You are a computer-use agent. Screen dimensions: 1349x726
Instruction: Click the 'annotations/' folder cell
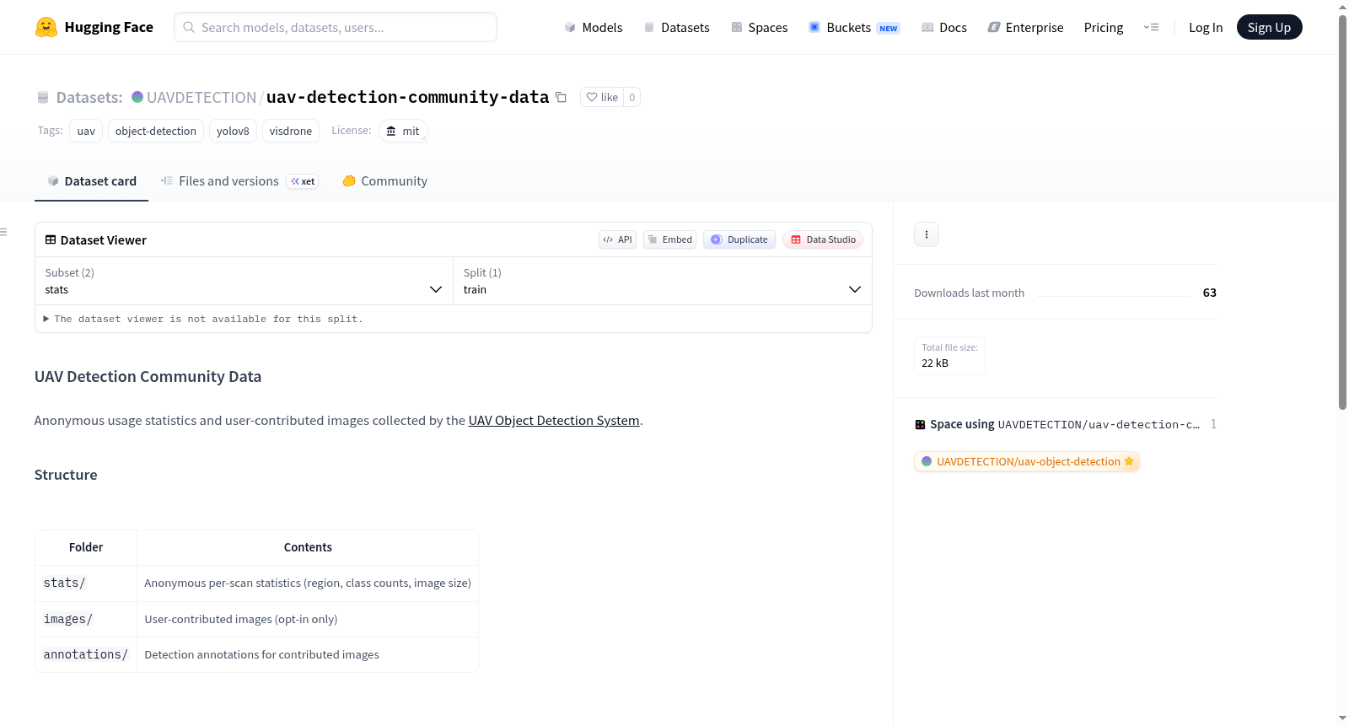click(x=85, y=654)
